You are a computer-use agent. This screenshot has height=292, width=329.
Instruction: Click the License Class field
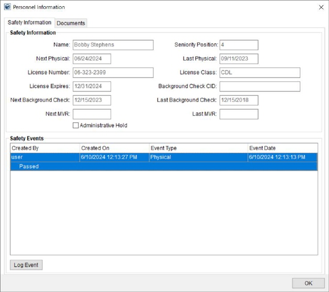[260, 73]
